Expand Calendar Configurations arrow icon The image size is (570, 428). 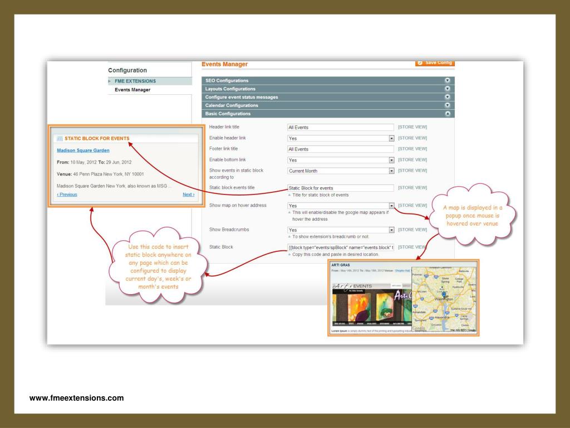pos(448,105)
